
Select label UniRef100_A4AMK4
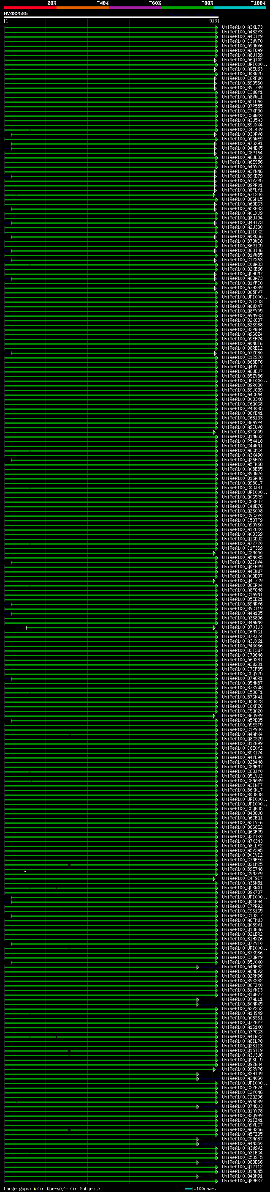pos(242,734)
